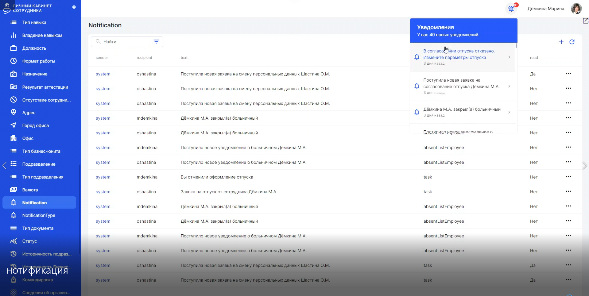Viewport: 589px width, 296px height.
Task: Click the Отсутствие сотрудника blocked icon
Action: click(x=14, y=100)
